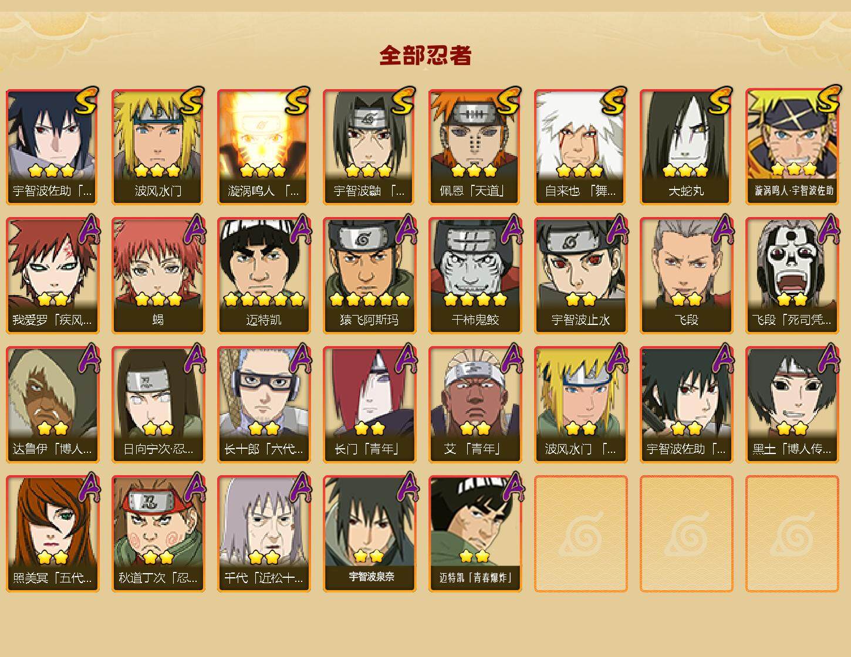The height and width of the screenshot is (657, 851).
Task: Click the star rating on 猿飞阿斯玛 card
Action: [x=370, y=300]
